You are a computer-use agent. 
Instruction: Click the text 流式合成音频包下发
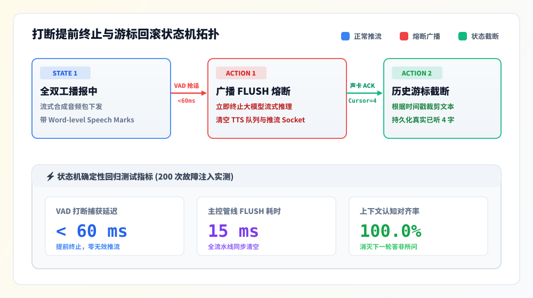point(71,106)
